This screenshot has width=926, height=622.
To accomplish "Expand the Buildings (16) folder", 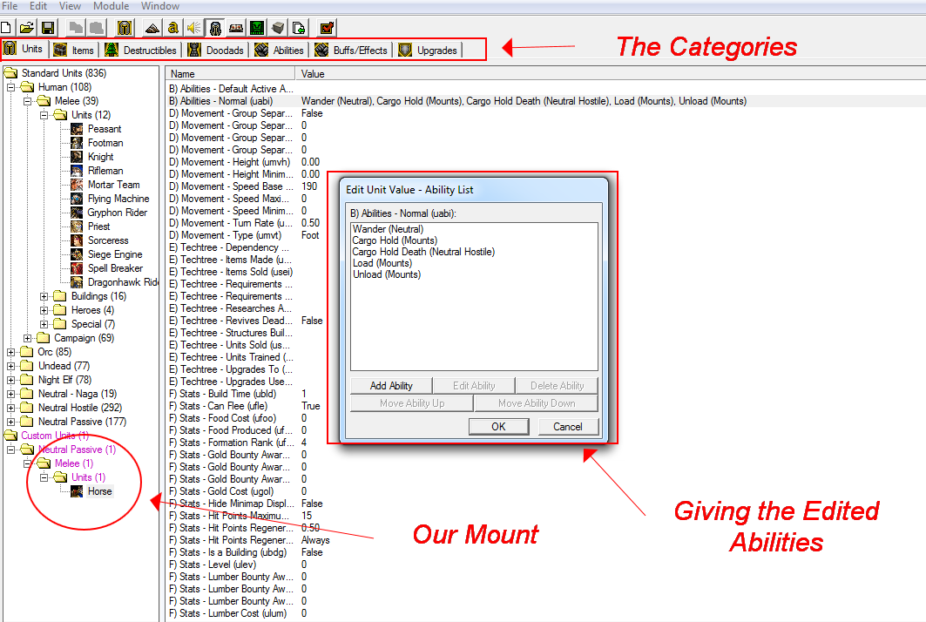I will click(x=44, y=296).
